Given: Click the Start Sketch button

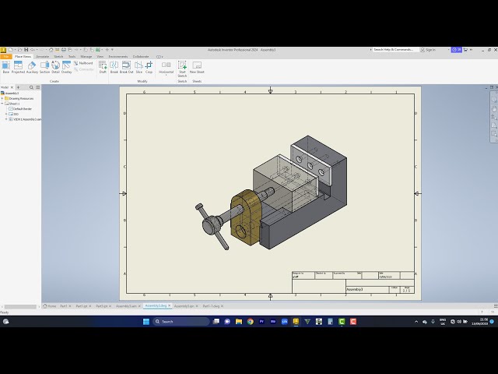Looking at the screenshot, I should click(182, 69).
